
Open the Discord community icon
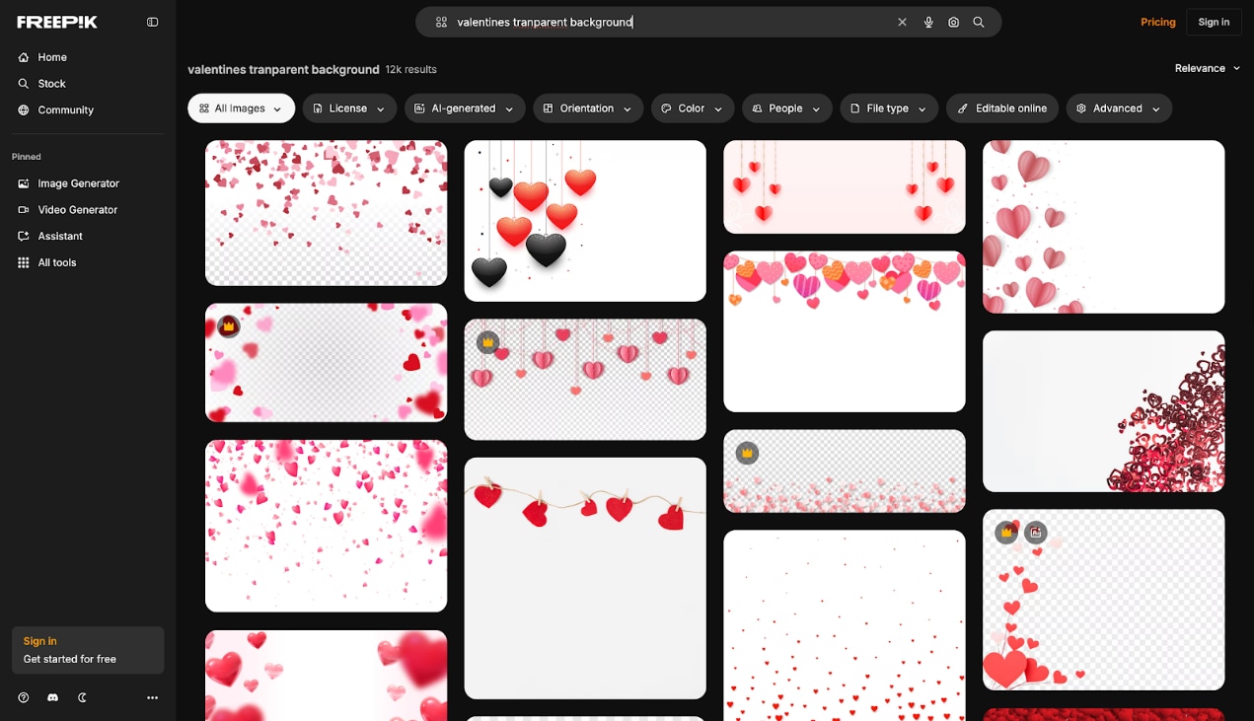52,697
